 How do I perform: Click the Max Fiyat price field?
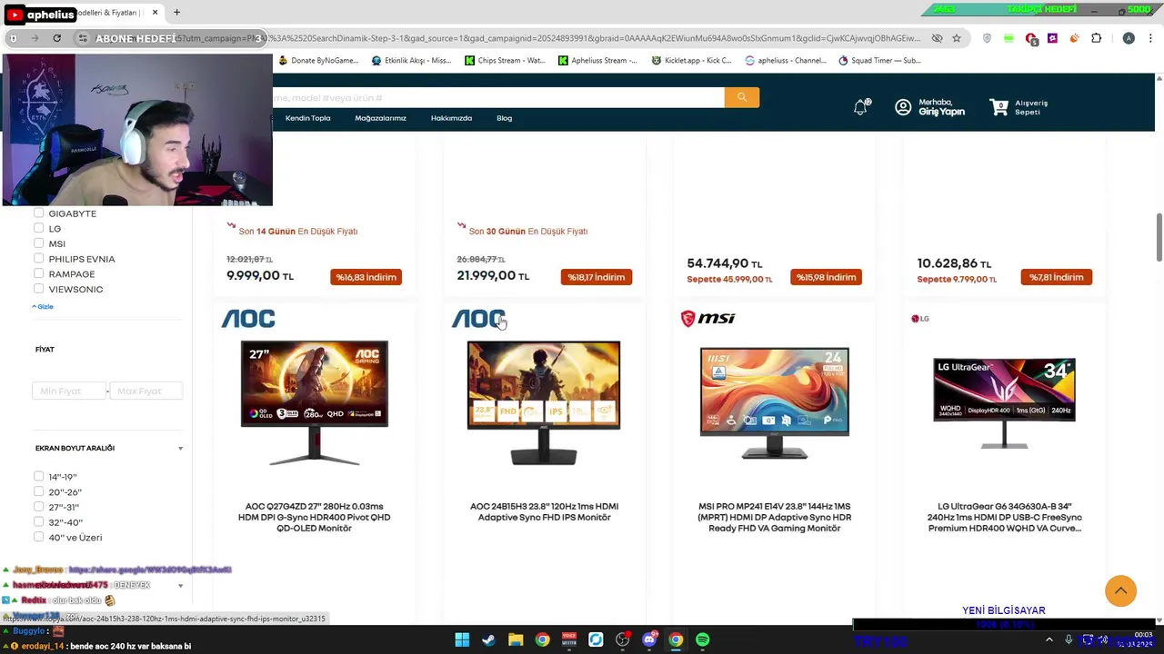click(146, 391)
